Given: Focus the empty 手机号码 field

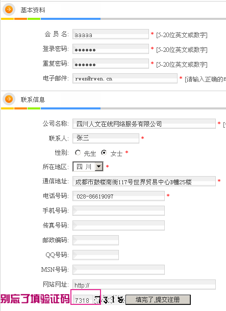Looking at the screenshot, I should [118, 211].
